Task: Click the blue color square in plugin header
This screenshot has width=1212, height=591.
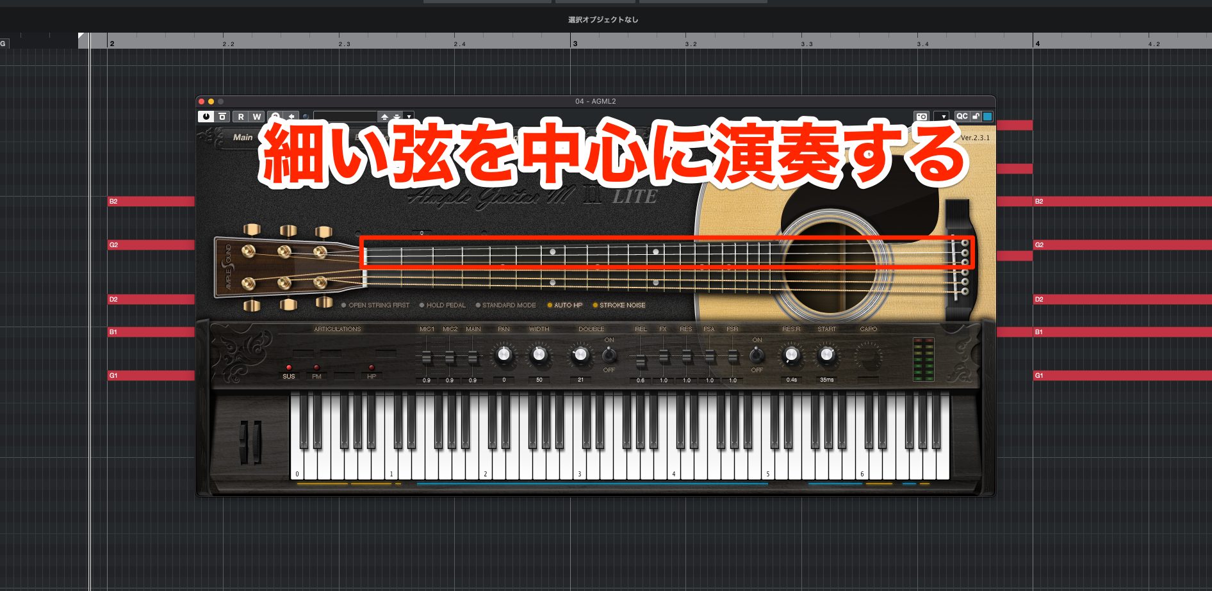Action: [x=987, y=117]
